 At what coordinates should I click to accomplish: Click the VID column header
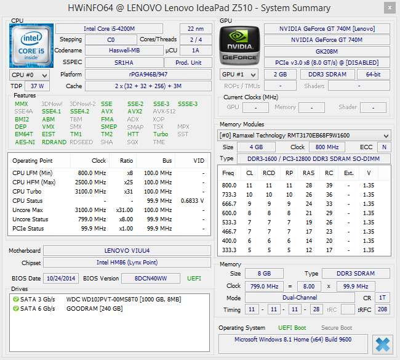pyautogui.click(x=199, y=161)
